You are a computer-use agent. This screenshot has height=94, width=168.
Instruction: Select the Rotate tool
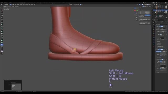pyautogui.click(x=2, y=15)
